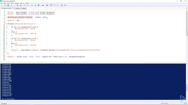Redo the last undone edit
This screenshot has height=105, width=188.
pos(28,5)
